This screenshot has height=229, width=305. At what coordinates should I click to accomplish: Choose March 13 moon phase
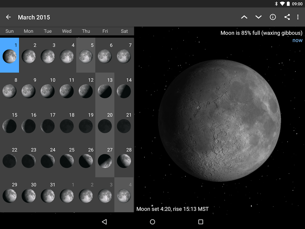(x=105, y=90)
